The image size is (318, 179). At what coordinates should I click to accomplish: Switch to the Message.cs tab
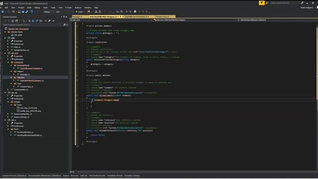point(78,16)
